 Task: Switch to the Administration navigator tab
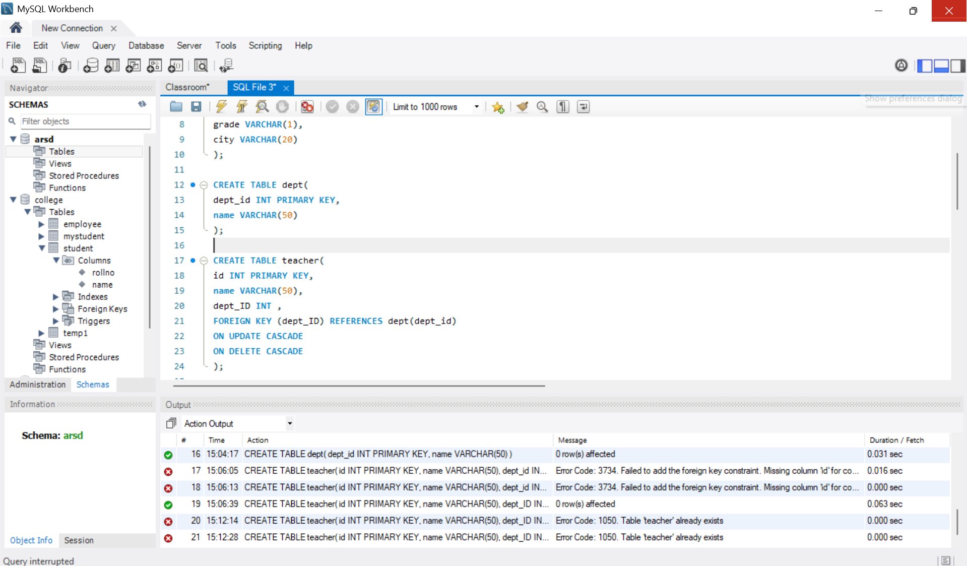[38, 384]
